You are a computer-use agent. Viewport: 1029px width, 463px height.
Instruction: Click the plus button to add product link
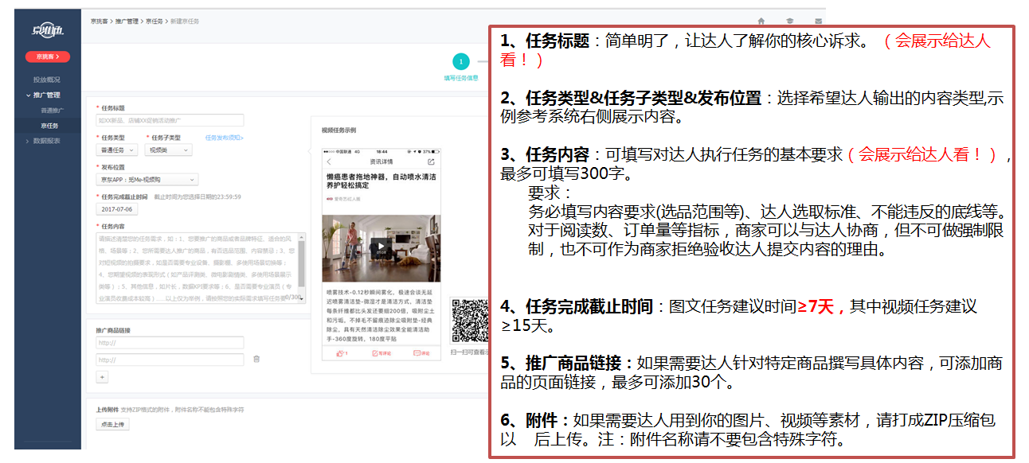click(102, 377)
